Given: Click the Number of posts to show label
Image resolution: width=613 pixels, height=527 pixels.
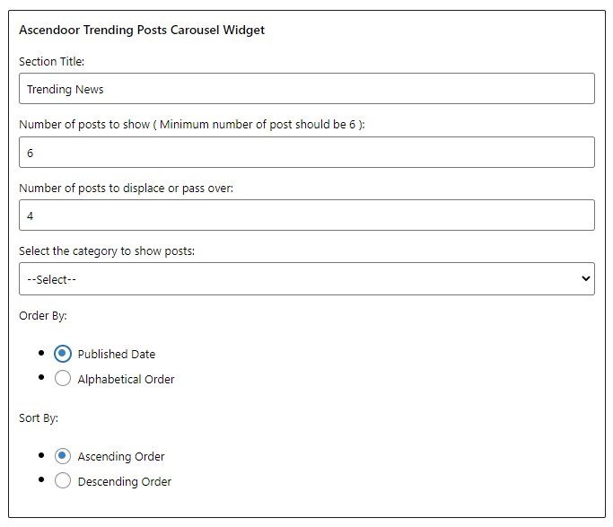Looking at the screenshot, I should [191, 124].
